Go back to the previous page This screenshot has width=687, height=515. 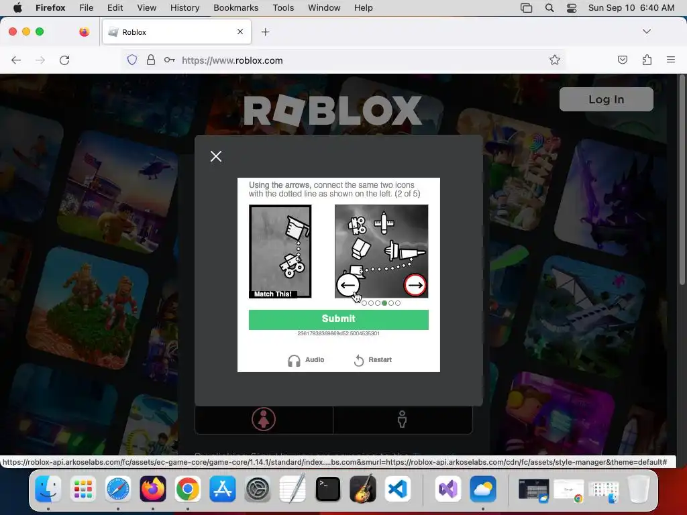tap(16, 60)
